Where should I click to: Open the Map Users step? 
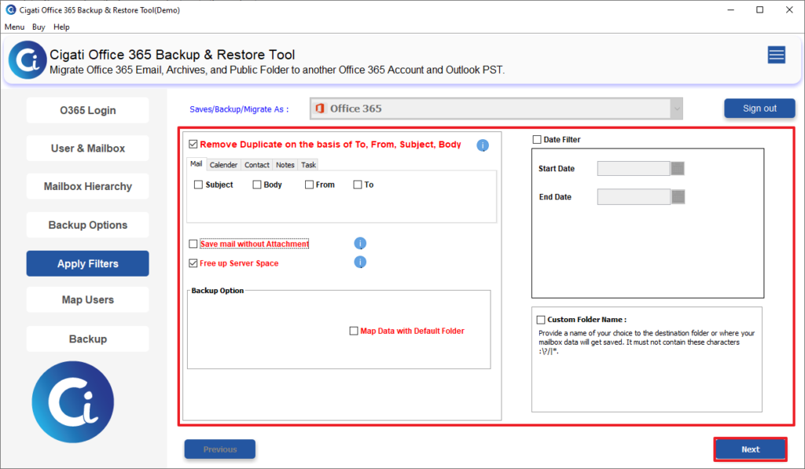[x=88, y=299]
